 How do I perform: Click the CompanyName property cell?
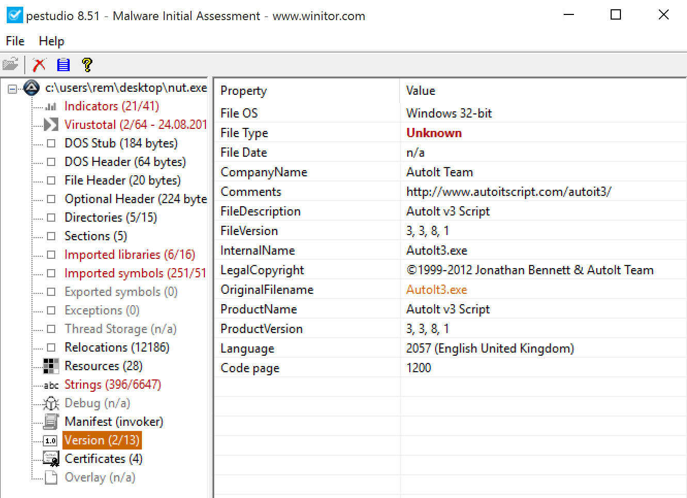(264, 172)
